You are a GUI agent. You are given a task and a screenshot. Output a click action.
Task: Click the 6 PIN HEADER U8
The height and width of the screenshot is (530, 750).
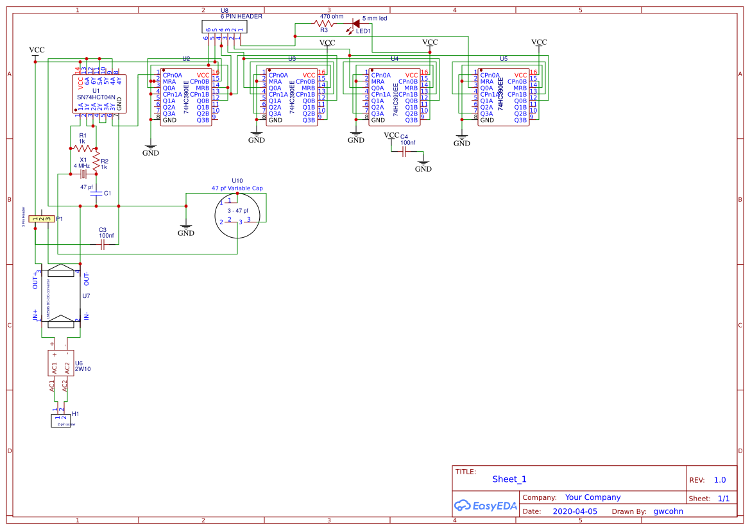pyautogui.click(x=224, y=26)
